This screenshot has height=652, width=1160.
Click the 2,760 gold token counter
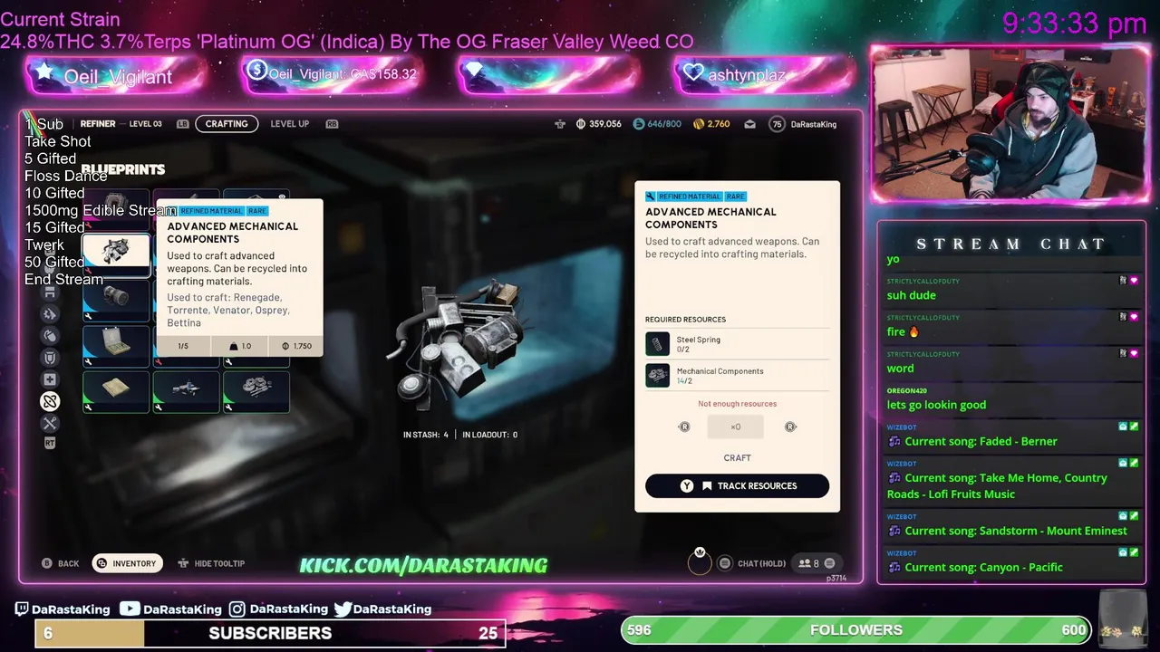(x=711, y=124)
